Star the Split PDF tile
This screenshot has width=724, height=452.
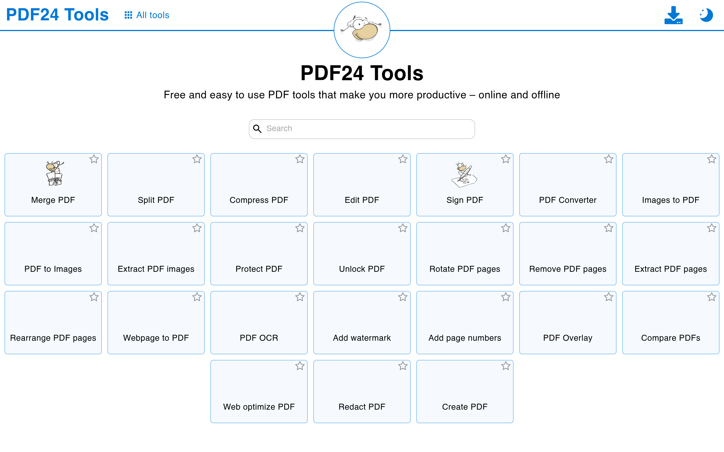pos(197,159)
